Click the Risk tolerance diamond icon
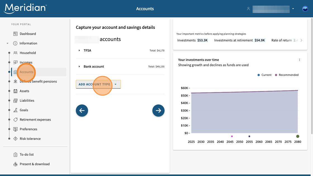Image resolution: width=313 pixels, height=176 pixels. pyautogui.click(x=15, y=139)
